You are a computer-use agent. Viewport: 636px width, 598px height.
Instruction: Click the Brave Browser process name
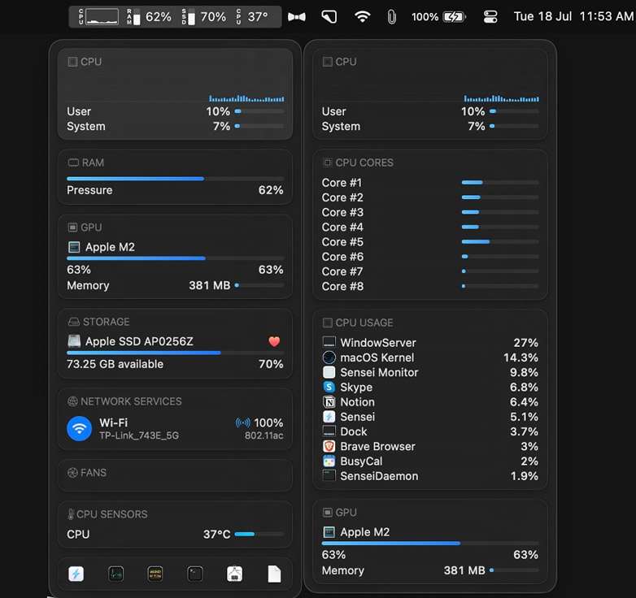pos(377,447)
